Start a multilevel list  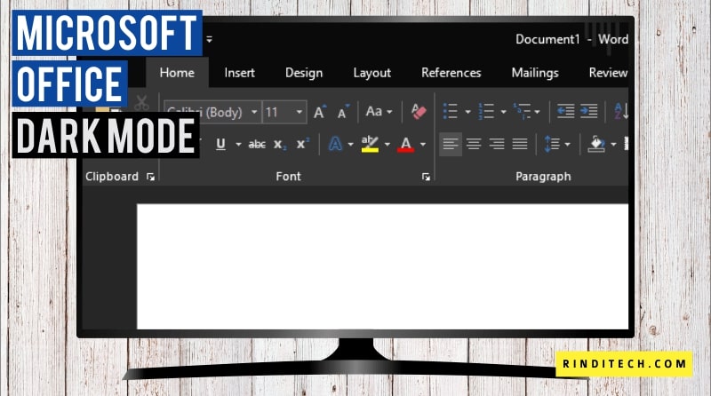point(522,111)
